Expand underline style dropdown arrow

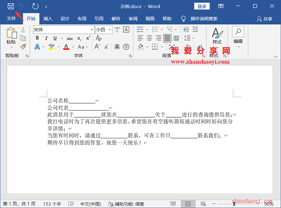coord(62,38)
